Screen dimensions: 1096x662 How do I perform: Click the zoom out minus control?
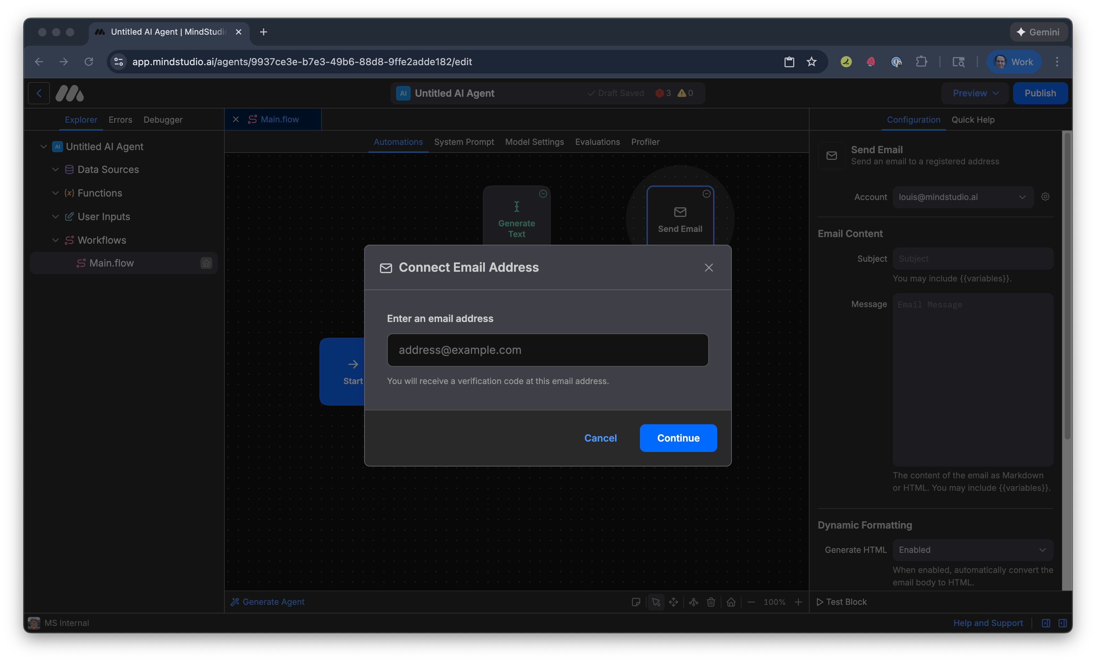coord(752,602)
